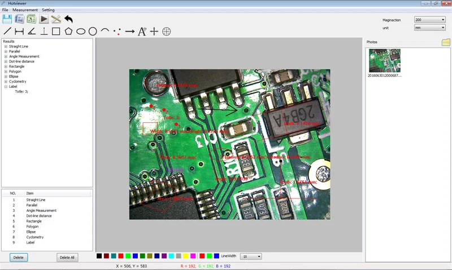Select the straight line drawing tool

(x=7, y=32)
